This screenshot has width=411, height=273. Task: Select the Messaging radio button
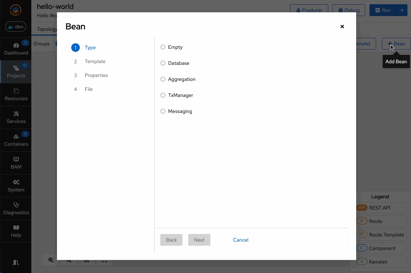tap(163, 111)
